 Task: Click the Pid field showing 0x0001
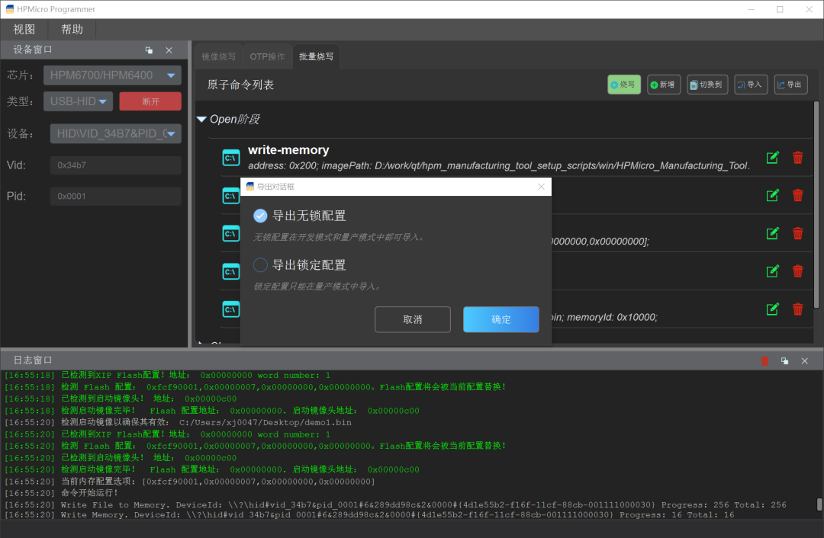coord(116,196)
